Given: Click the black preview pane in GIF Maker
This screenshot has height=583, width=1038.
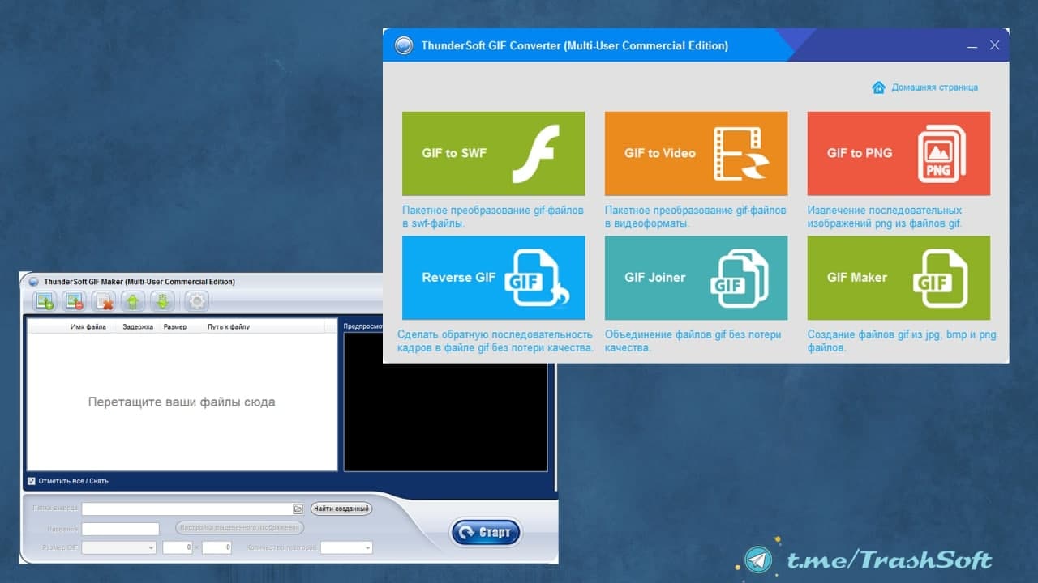Looking at the screenshot, I should (x=445, y=402).
